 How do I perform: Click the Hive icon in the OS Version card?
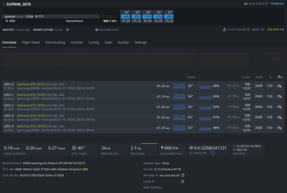point(191,148)
